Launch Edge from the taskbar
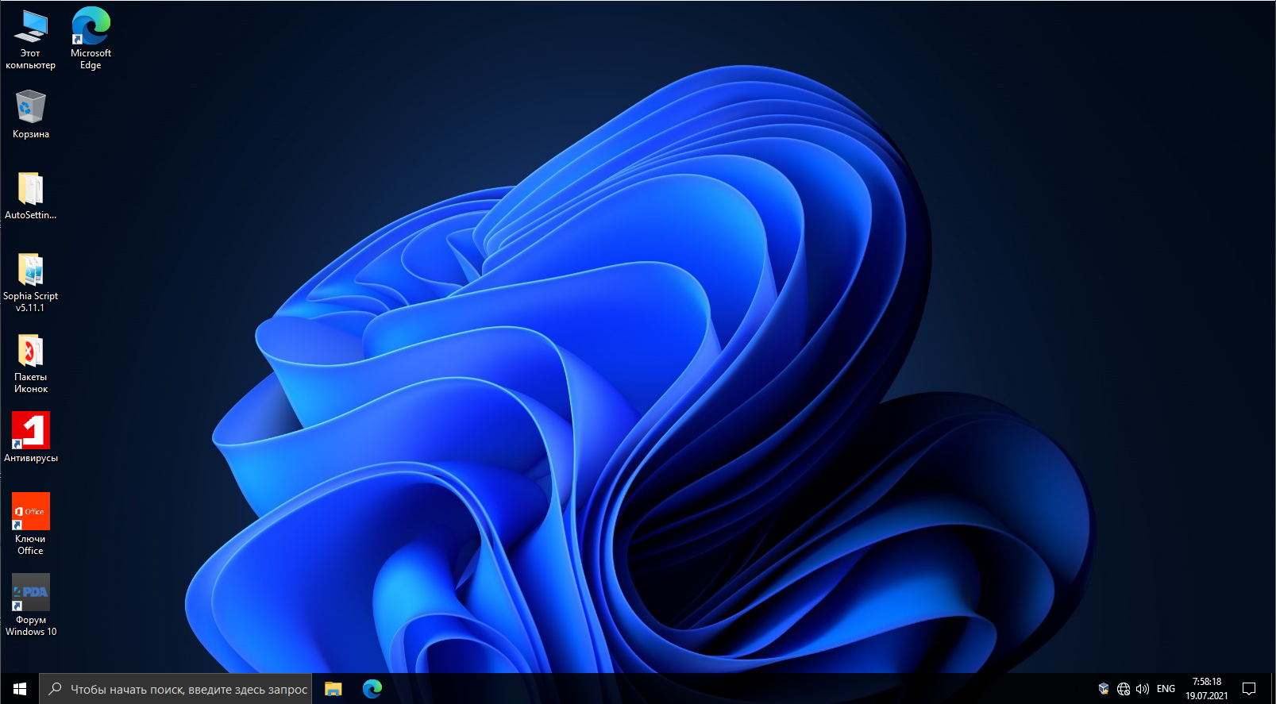 372,689
